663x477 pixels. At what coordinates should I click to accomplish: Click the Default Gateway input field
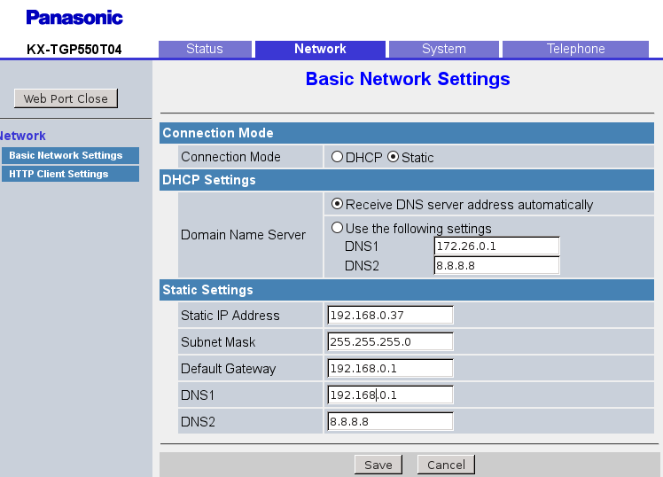pyautogui.click(x=390, y=369)
